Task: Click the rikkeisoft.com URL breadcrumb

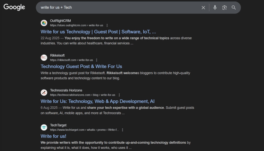Action: point(71,60)
